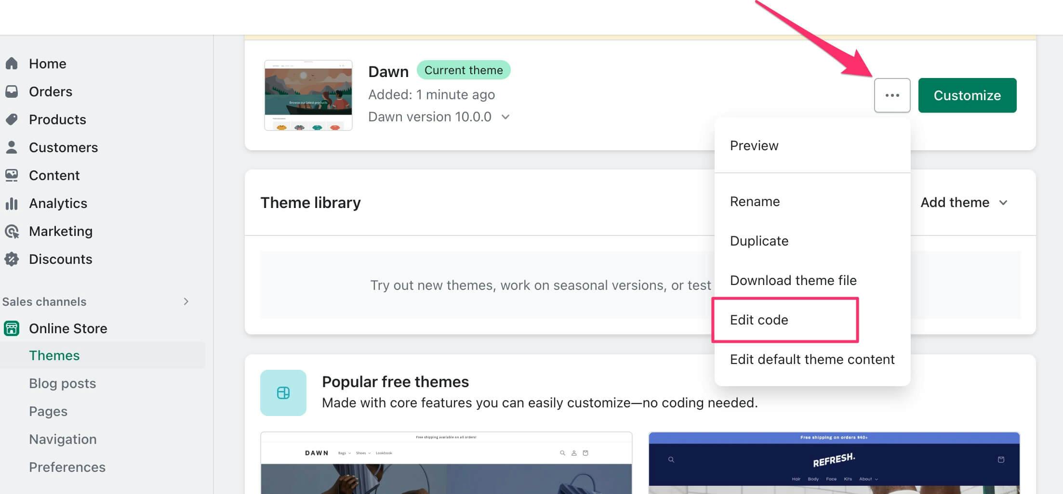Select Edit code from the menu
The height and width of the screenshot is (494, 1063).
(759, 320)
